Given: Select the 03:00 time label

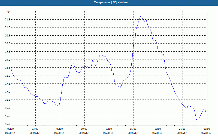Looking at the screenshot, I should (35, 129).
